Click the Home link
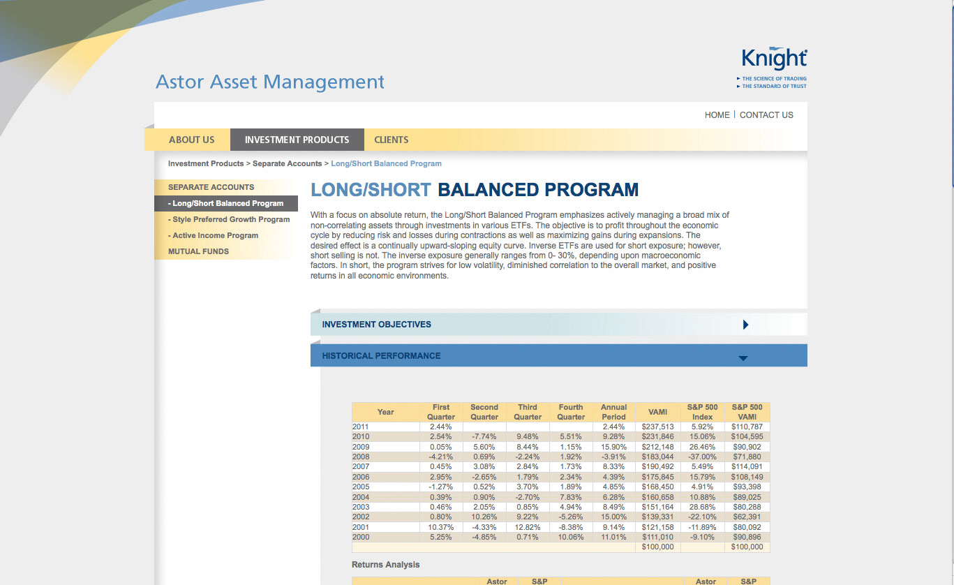 717,115
